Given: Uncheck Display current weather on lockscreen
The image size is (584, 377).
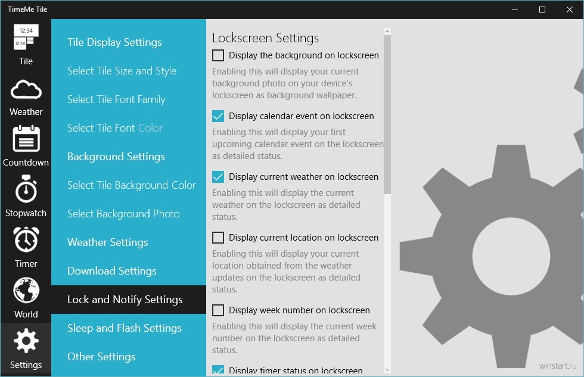Looking at the screenshot, I should (x=218, y=177).
